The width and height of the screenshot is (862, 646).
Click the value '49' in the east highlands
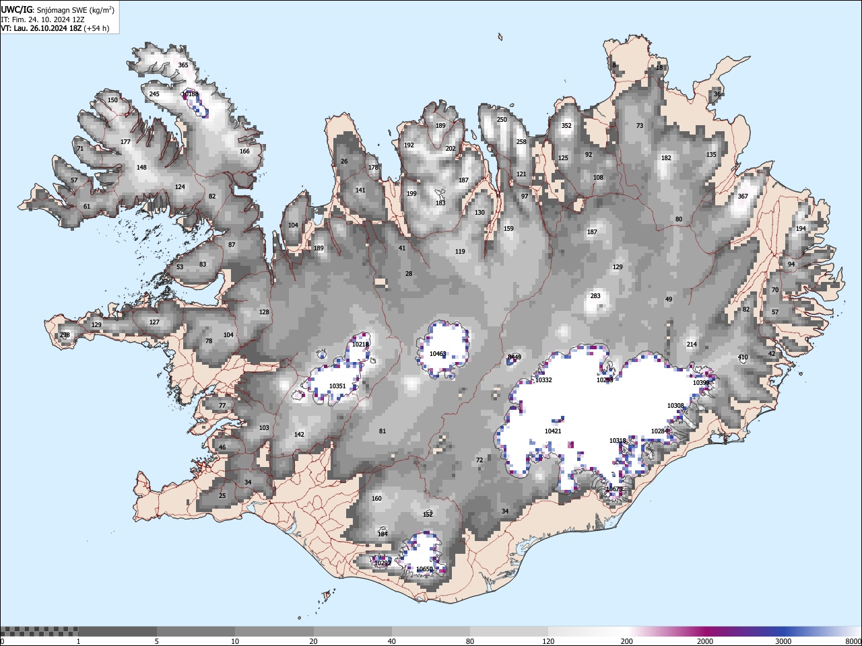point(669,299)
